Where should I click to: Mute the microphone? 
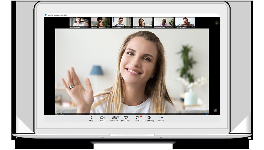click(x=91, y=118)
